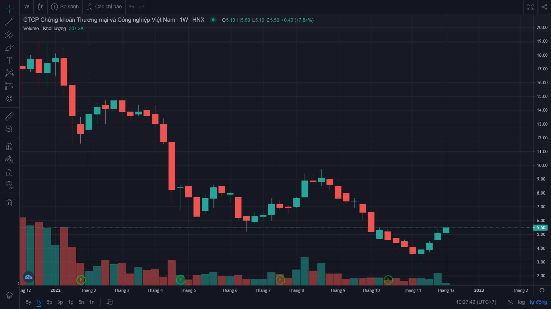Select the 3p time range
The width and height of the screenshot is (551, 309).
tap(60, 302)
